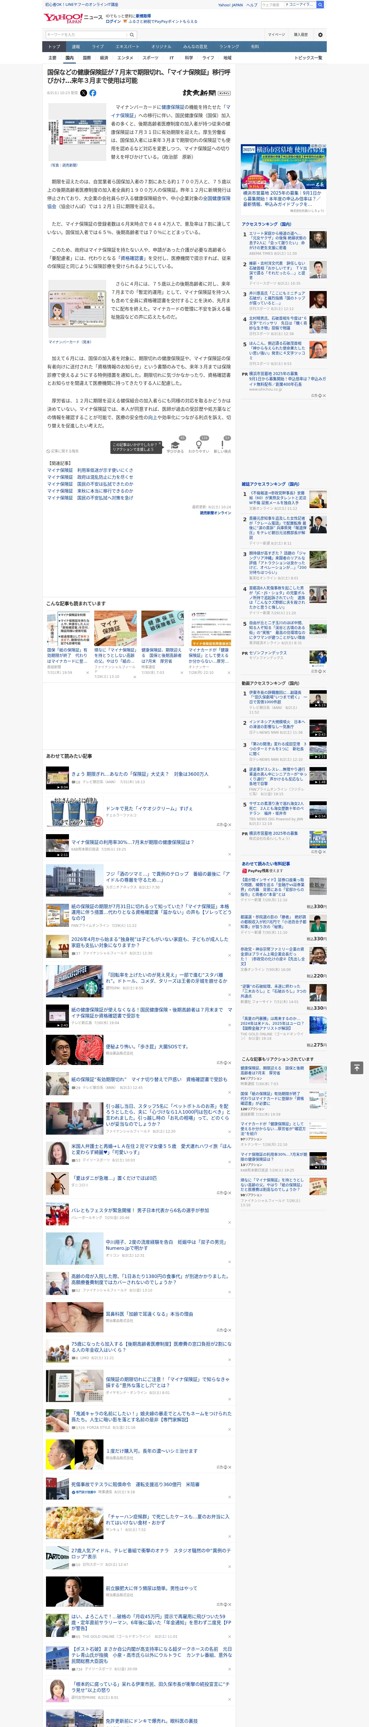Share article on X (Twitter) icon
This screenshot has height=1727, width=369.
(x=84, y=93)
